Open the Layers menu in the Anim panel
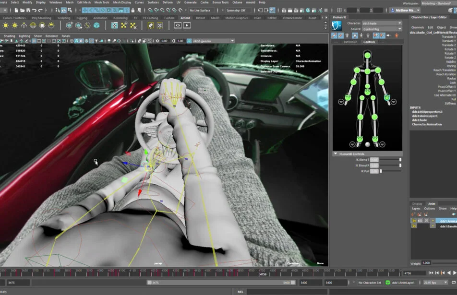 (416, 209)
